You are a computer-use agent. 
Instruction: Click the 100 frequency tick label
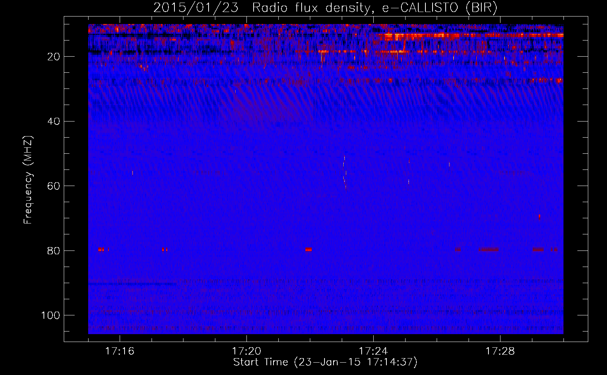(x=51, y=315)
